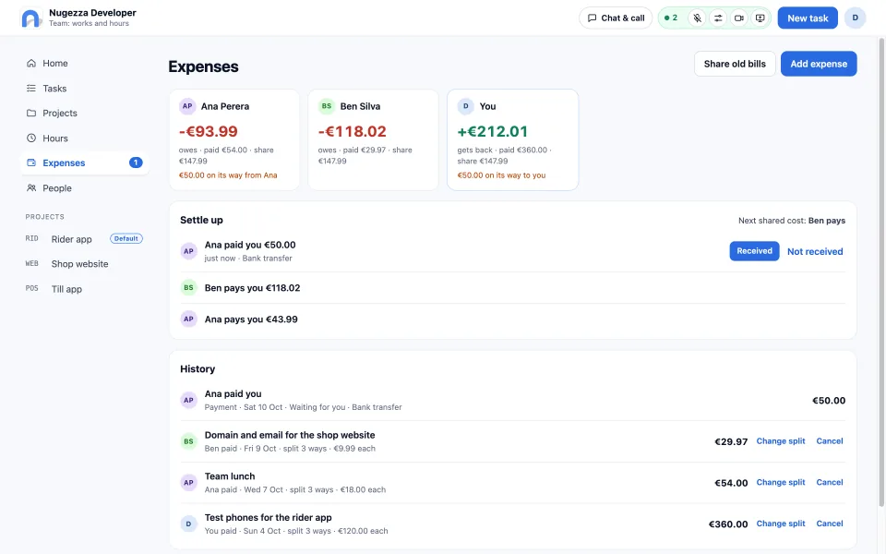This screenshot has width=886, height=554.
Task: Click the +€212.01 balance amount
Action: click(x=492, y=131)
